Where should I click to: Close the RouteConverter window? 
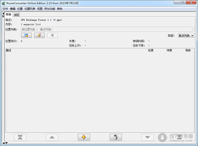(x=191, y=3)
